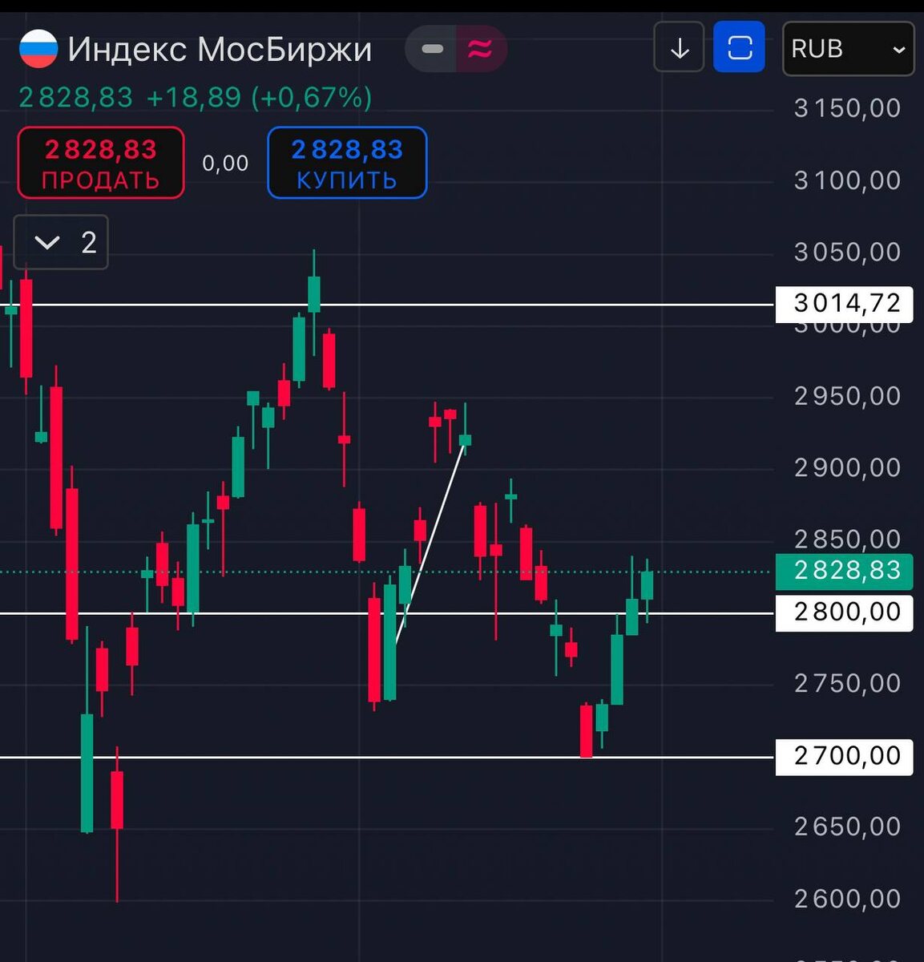
Task: Click the 2750,00 price scale value
Action: point(848,684)
